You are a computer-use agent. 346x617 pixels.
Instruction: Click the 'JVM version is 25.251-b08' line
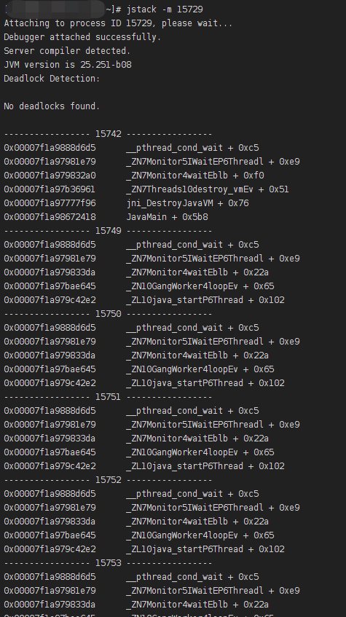coord(68,65)
